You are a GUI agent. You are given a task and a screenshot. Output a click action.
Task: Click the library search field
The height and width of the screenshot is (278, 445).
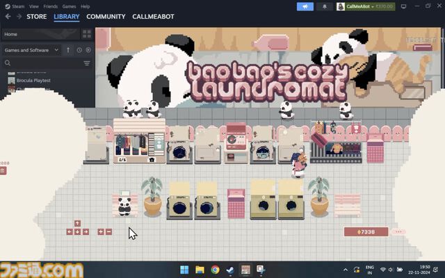tap(42, 63)
